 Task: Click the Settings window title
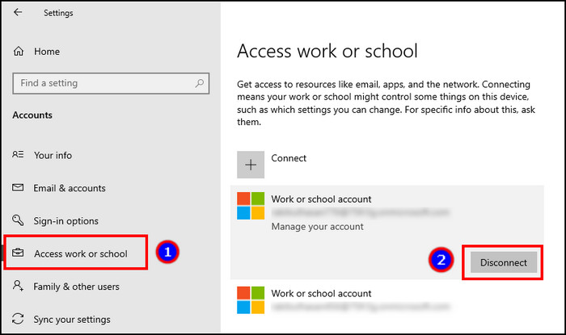point(58,13)
